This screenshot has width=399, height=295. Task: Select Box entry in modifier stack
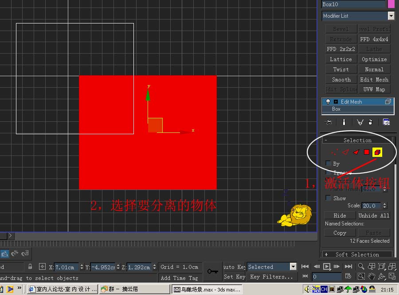[x=336, y=109]
